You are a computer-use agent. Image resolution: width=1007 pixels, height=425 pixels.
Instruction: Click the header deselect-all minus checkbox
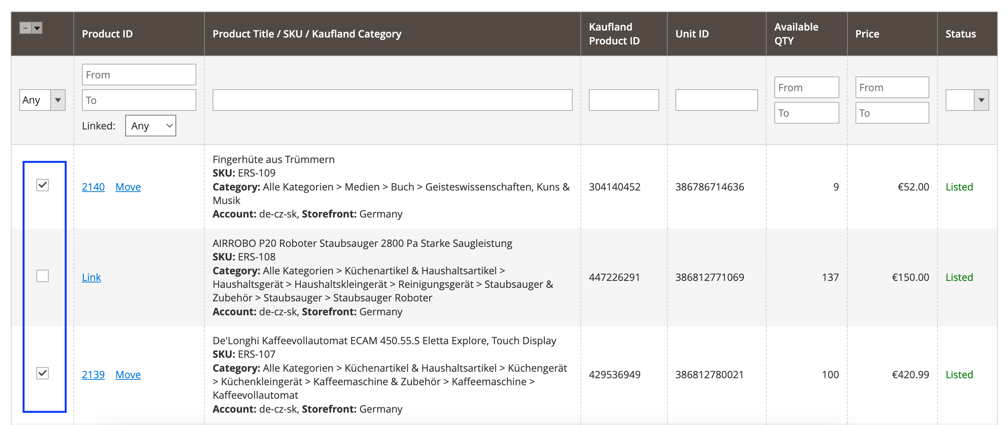pos(26,28)
